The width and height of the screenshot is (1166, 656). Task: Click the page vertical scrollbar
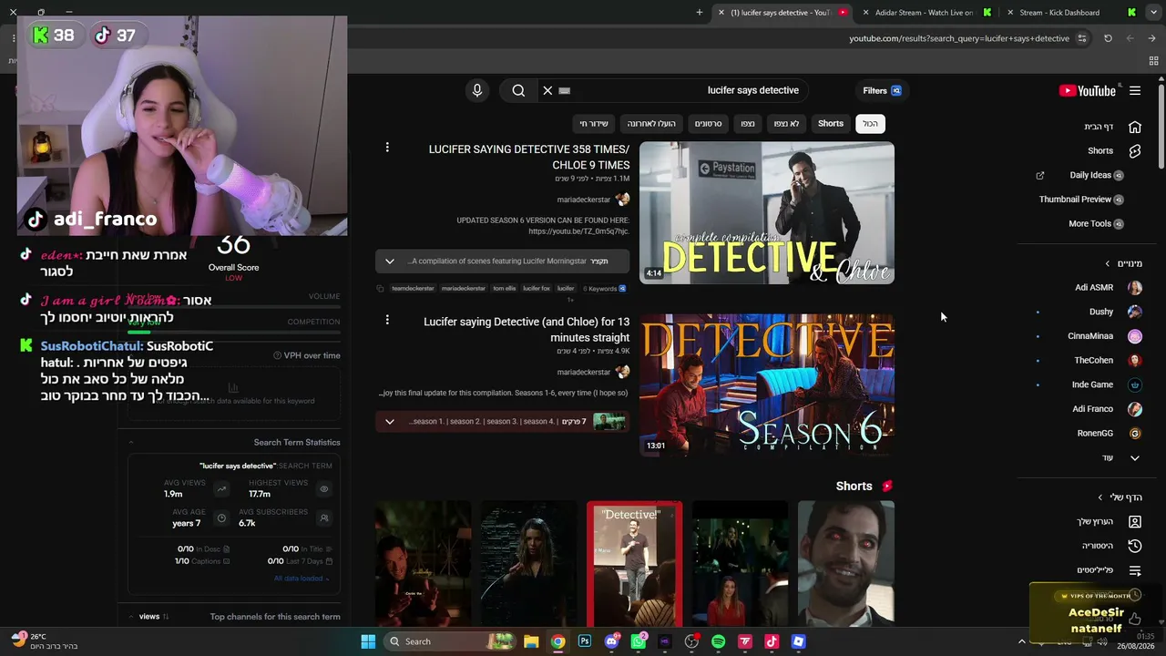(x=1161, y=128)
